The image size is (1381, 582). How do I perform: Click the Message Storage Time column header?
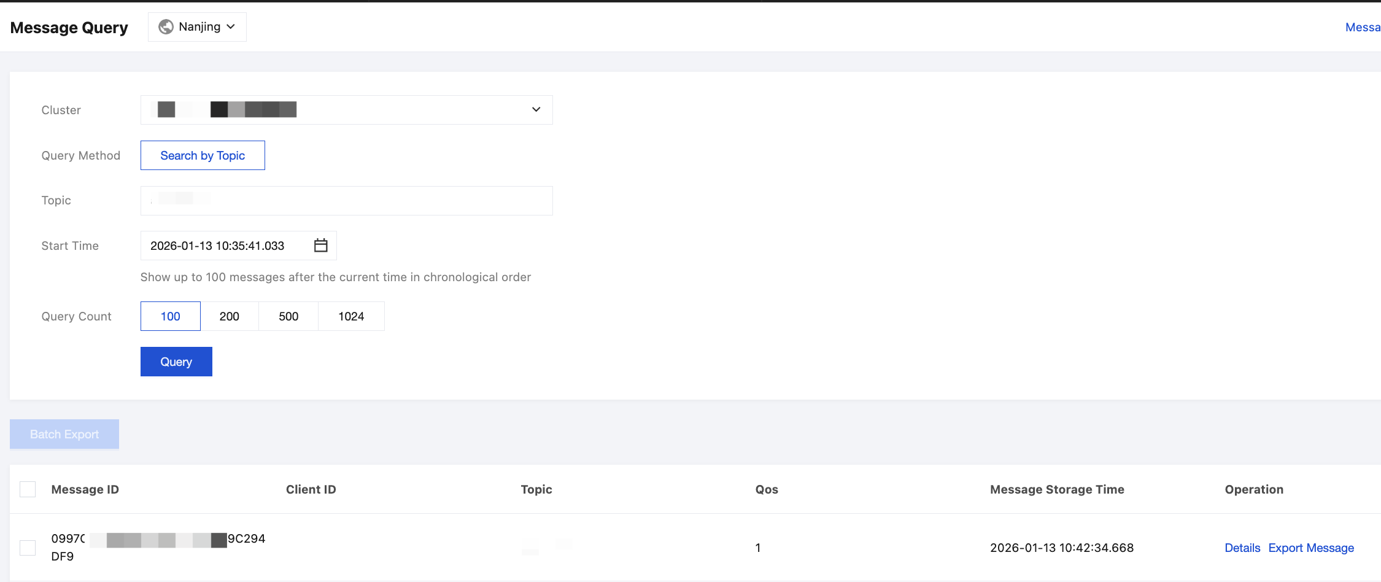coord(1057,489)
